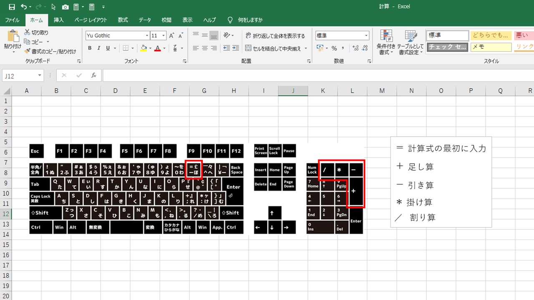Viewport: 534px width, 300px height.
Task: Toggle Bold formatting
Action: pyautogui.click(x=90, y=48)
